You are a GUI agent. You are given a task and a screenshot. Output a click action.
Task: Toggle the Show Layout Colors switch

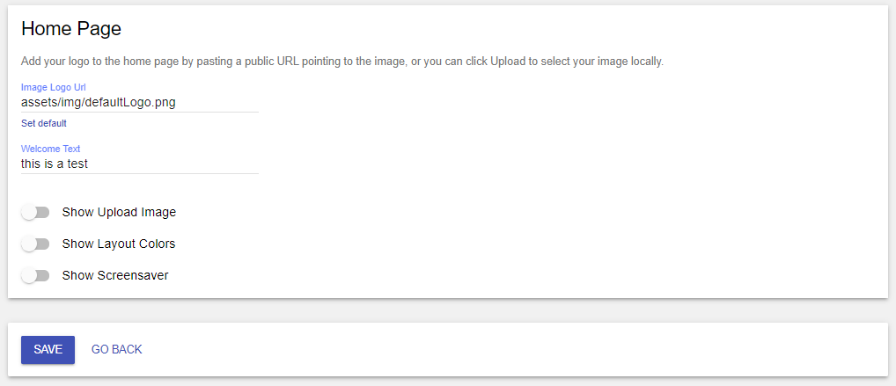click(35, 244)
